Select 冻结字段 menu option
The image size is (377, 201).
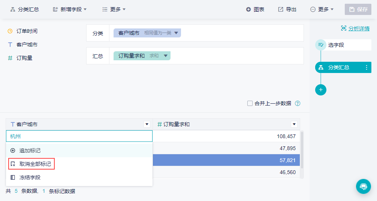(30, 177)
